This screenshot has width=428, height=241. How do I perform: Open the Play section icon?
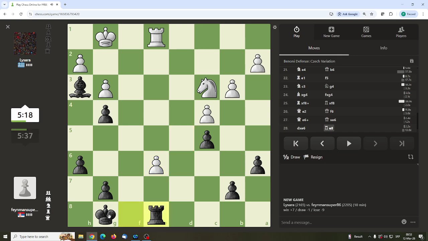point(297,32)
